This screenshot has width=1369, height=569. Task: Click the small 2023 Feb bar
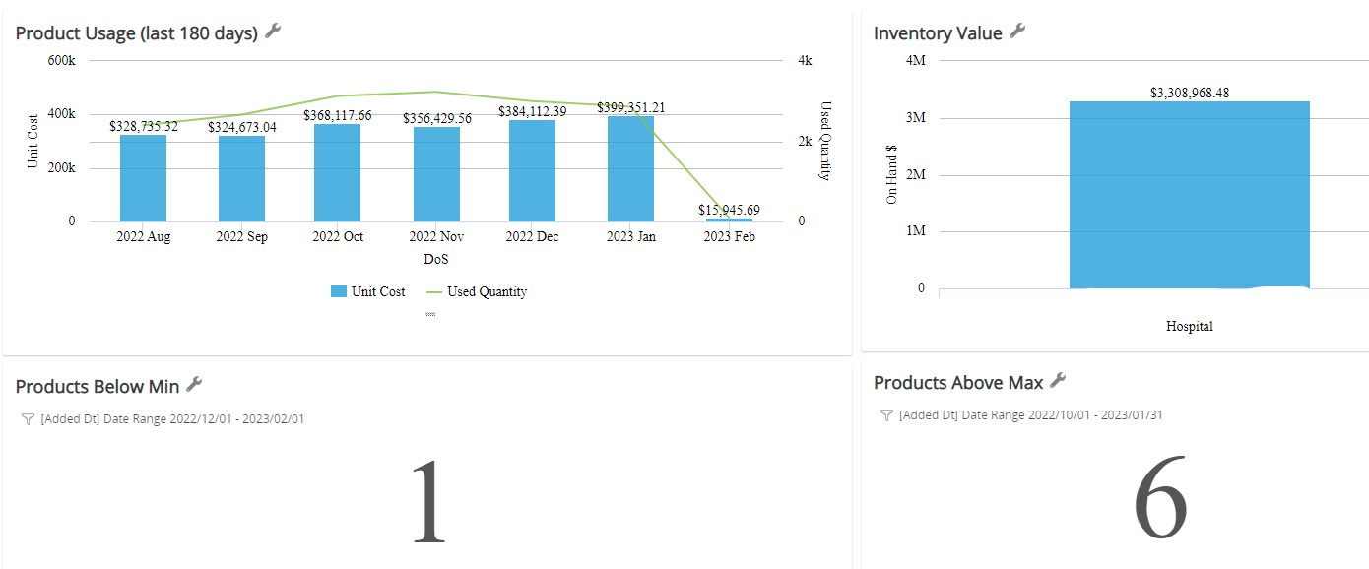pos(729,220)
